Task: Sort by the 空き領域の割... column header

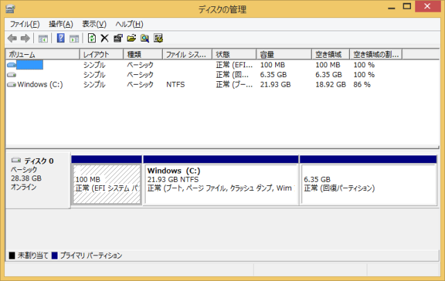Action: pyautogui.click(x=376, y=54)
